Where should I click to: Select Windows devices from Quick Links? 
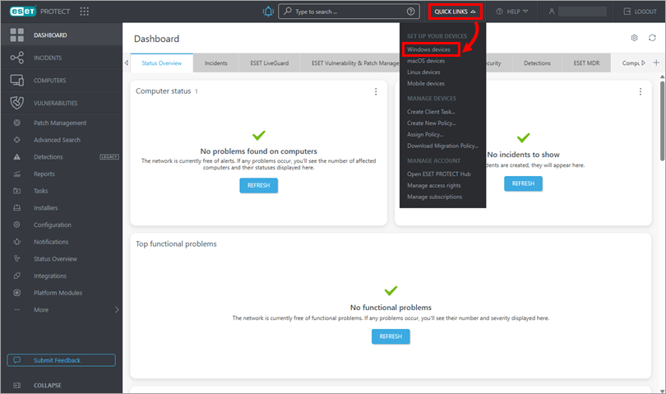(428, 49)
